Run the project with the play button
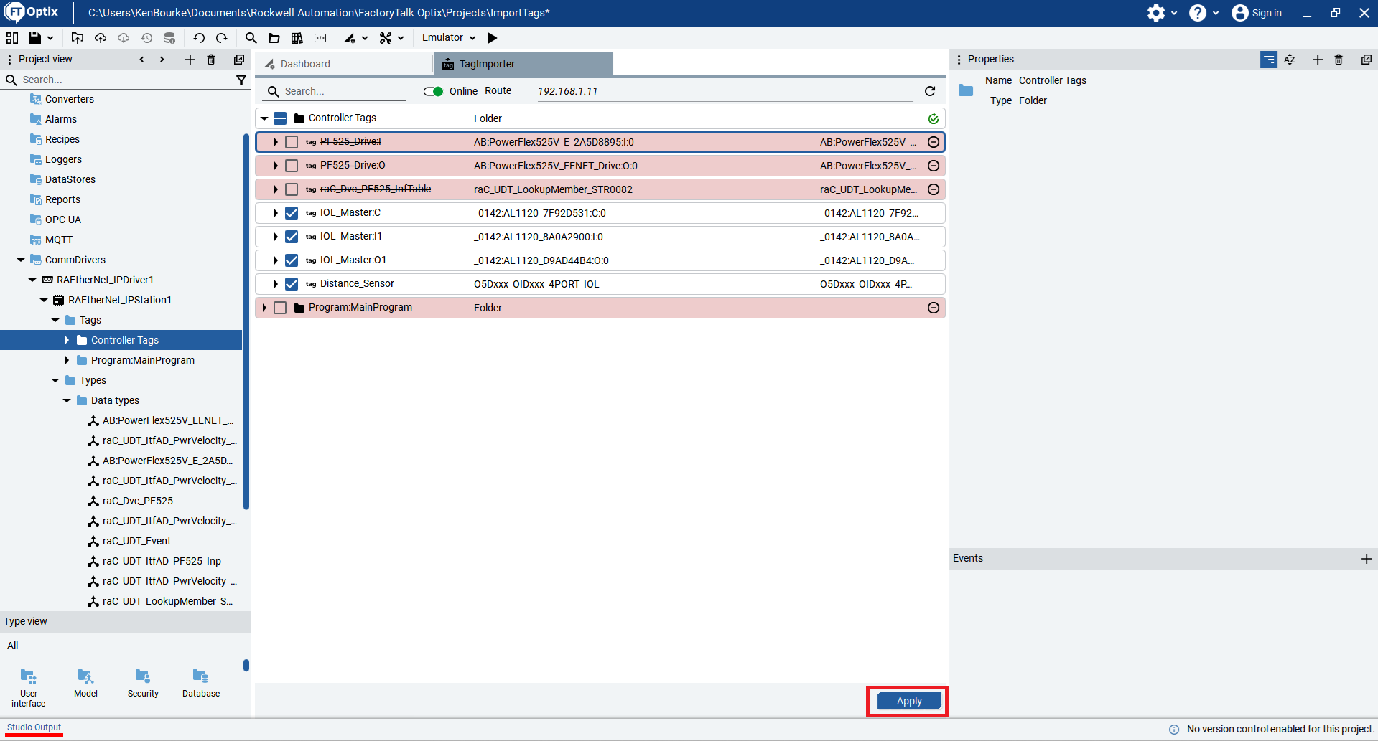Image resolution: width=1378 pixels, height=741 pixels. tap(492, 38)
